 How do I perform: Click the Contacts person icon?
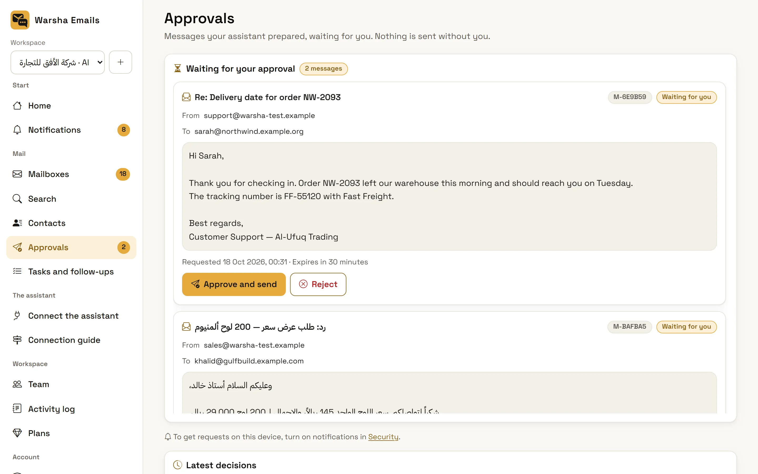click(17, 223)
